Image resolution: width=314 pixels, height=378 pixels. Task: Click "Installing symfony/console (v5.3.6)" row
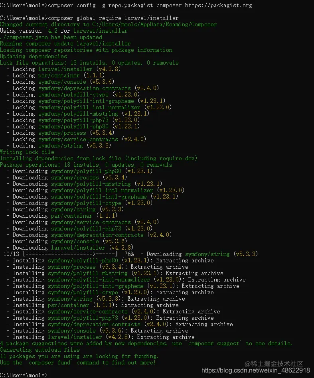click(x=97, y=331)
